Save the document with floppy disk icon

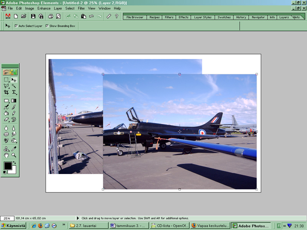[x=33, y=16]
